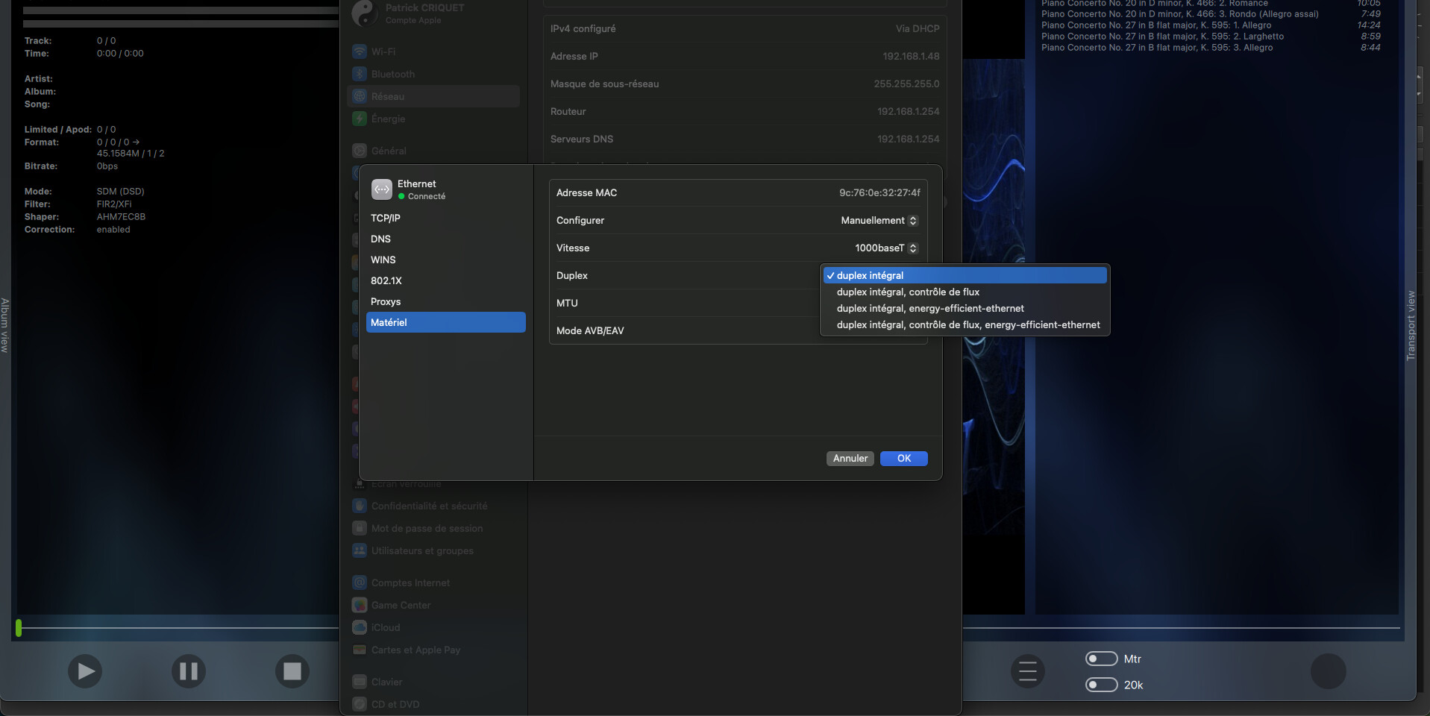Toggle the 20k switch
Viewport: 1430px width, 716px height.
tap(1101, 685)
